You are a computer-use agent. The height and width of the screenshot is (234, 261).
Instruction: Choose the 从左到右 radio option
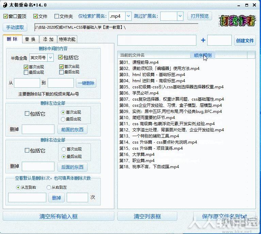pyautogui.click(x=18, y=187)
